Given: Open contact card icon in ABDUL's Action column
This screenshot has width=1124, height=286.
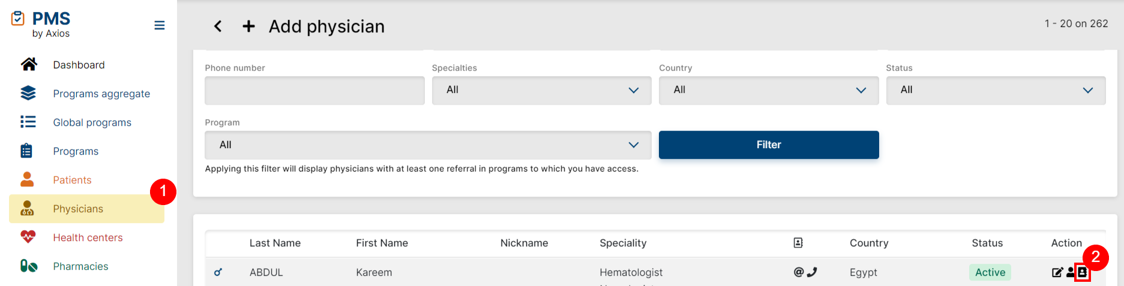Looking at the screenshot, I should click(1083, 273).
